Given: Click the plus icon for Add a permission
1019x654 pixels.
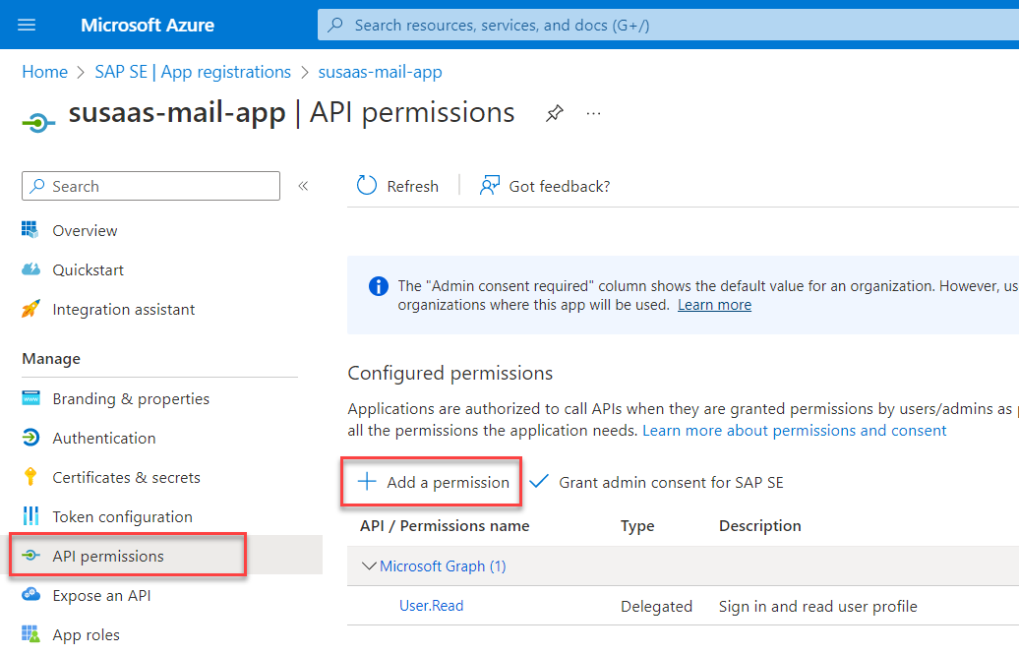Looking at the screenshot, I should 367,482.
